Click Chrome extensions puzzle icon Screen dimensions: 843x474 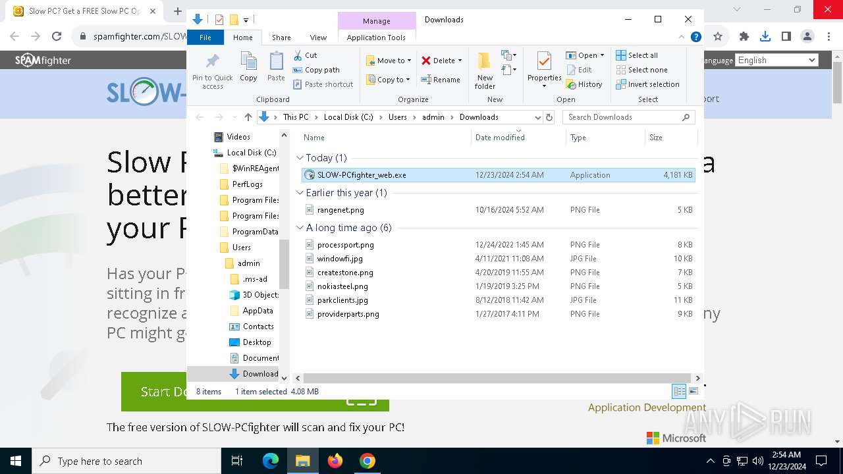[744, 37]
